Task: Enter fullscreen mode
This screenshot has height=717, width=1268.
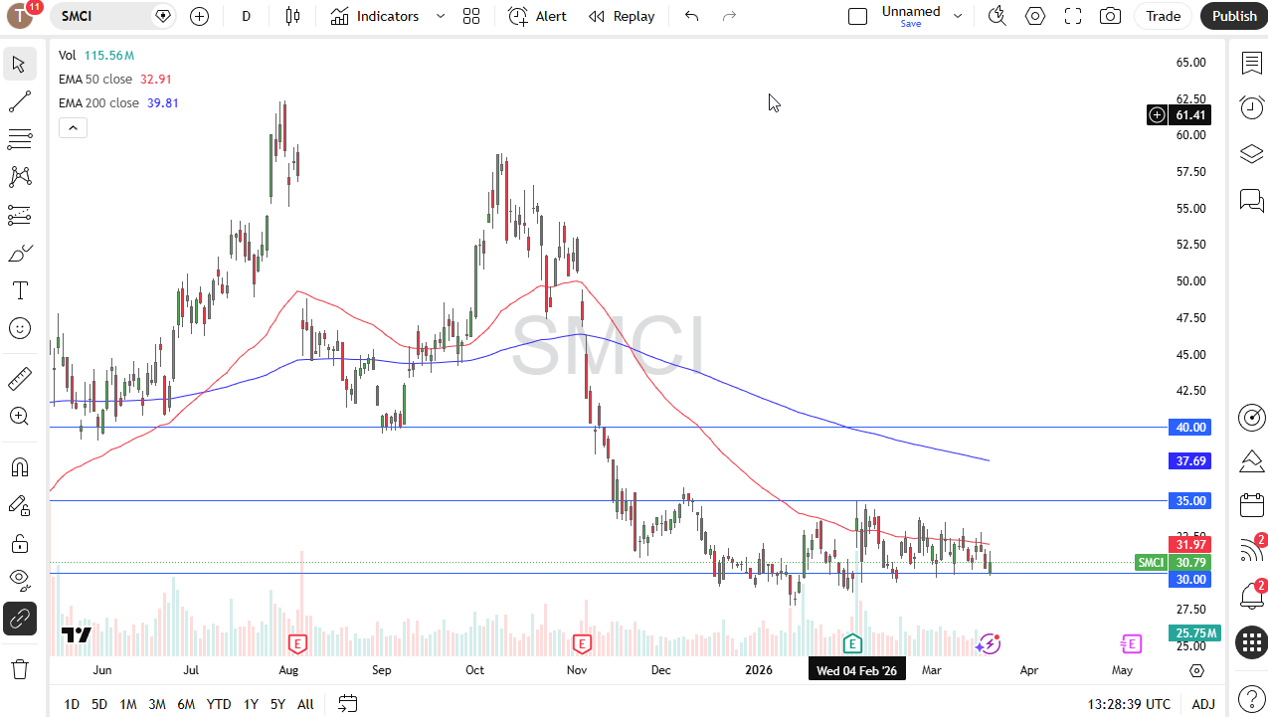Action: (1073, 16)
